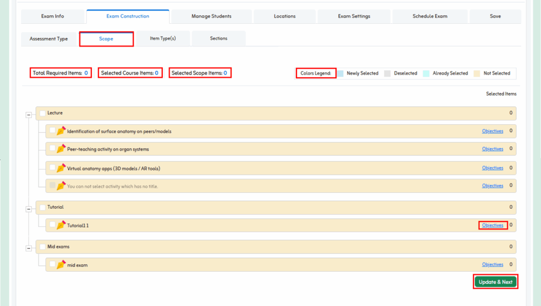Click pencil icon for Virtual anatomy apps

pos(61,168)
